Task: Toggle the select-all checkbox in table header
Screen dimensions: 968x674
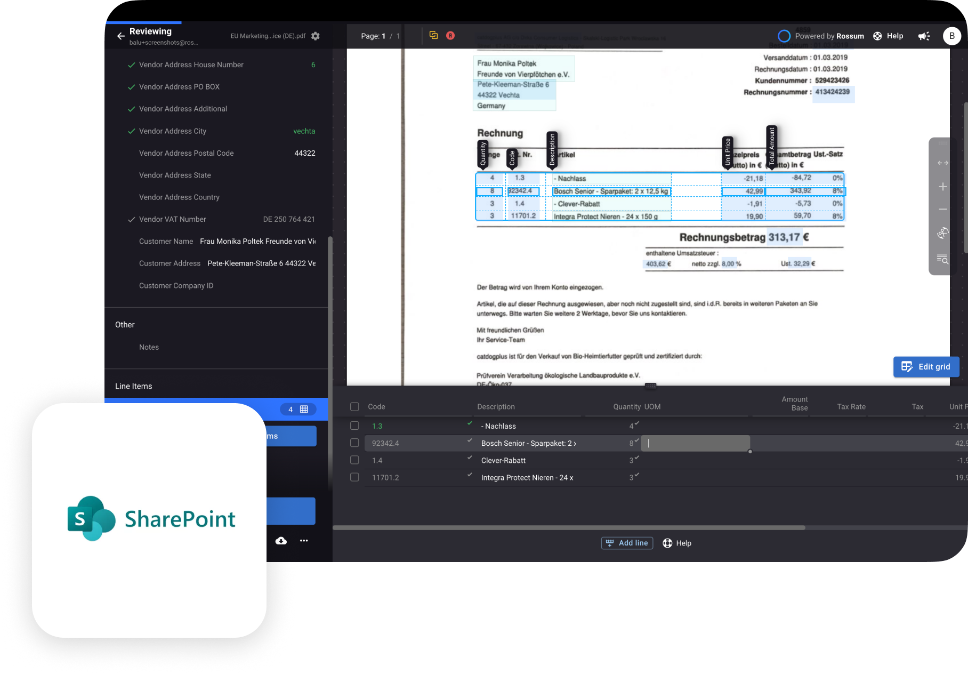Action: point(354,407)
